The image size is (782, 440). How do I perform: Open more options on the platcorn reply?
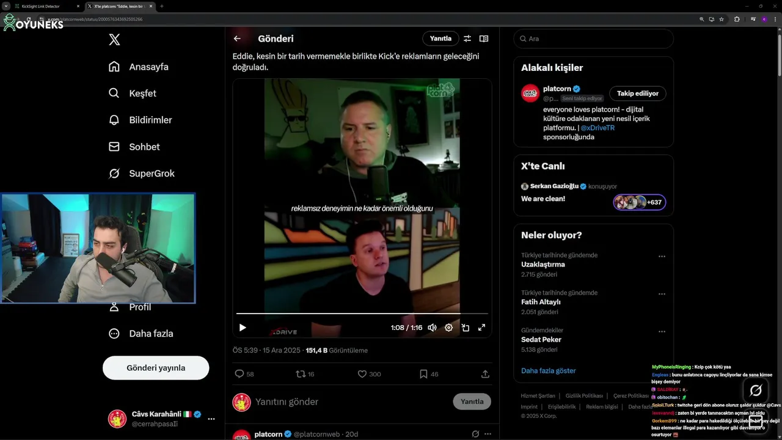pyautogui.click(x=488, y=434)
